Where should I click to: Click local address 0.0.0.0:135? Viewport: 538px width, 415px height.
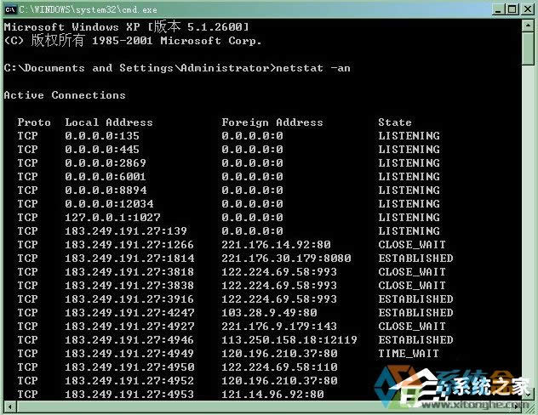(102, 136)
